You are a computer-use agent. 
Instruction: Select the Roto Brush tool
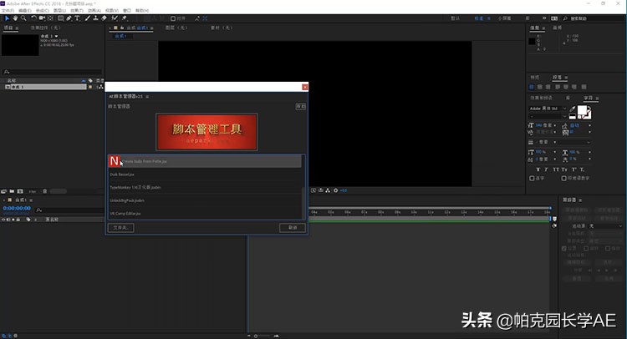pos(115,18)
